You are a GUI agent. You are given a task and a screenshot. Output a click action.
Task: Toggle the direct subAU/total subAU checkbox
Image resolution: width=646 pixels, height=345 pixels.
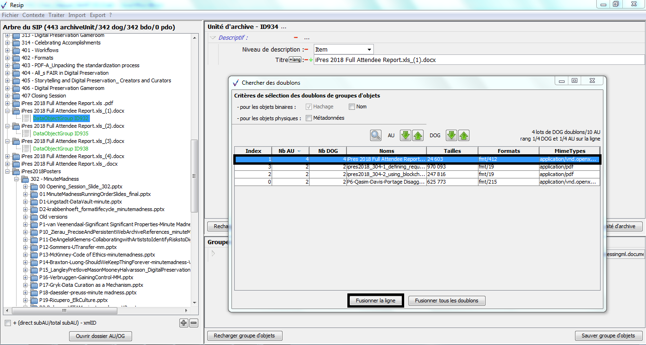[8, 323]
